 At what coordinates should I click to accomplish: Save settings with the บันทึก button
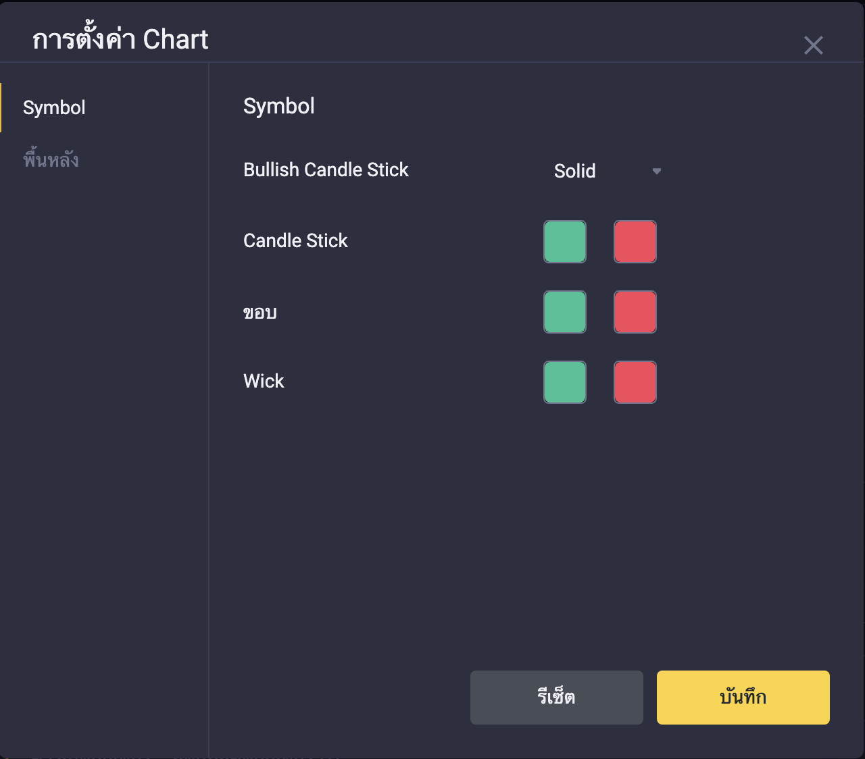[x=743, y=698]
